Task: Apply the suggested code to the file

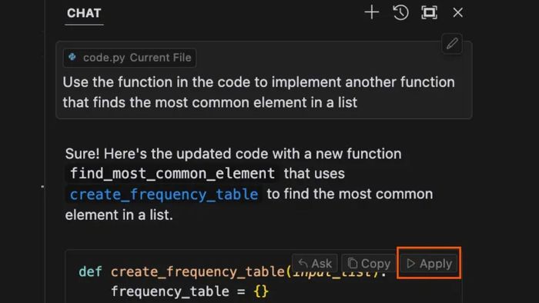Action: coord(429,263)
